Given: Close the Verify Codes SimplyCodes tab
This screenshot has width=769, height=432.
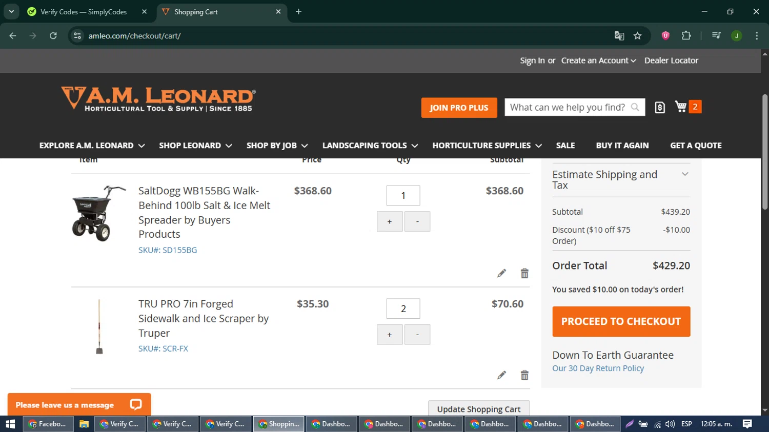Looking at the screenshot, I should tap(145, 11).
